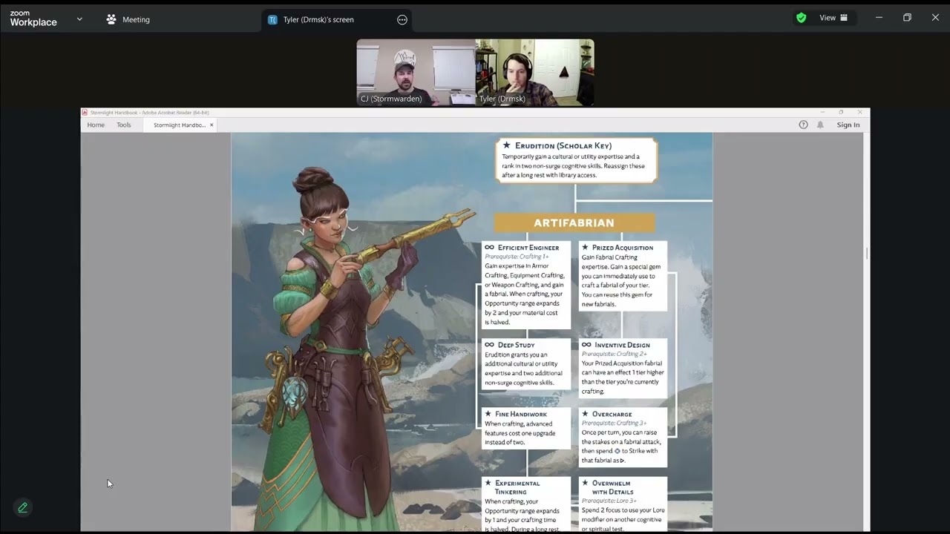The height and width of the screenshot is (534, 950).
Task: Click the green annotate pencil icon
Action: point(23,507)
